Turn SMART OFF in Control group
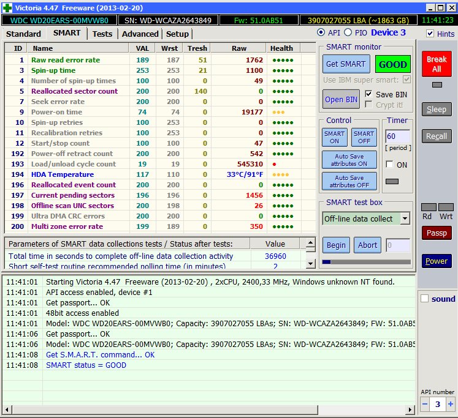This screenshot has width=458, height=418. (364, 137)
